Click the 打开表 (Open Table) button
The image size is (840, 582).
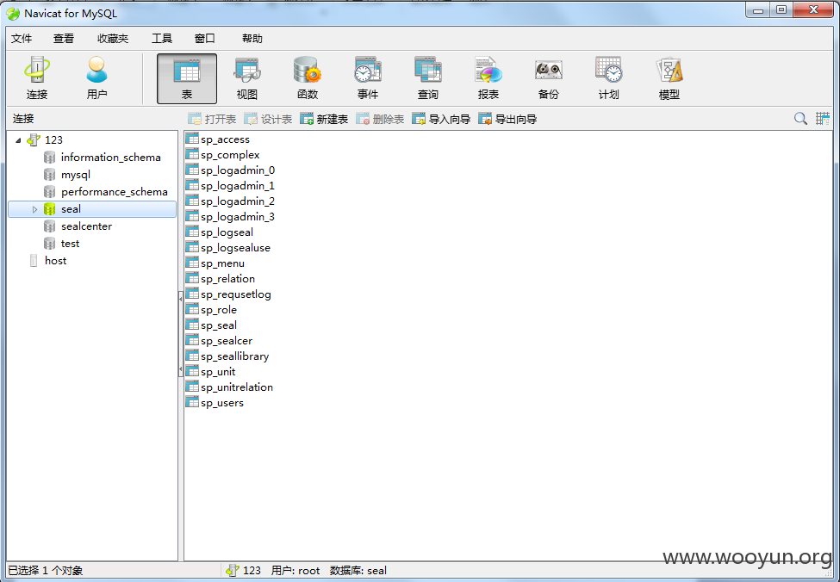[x=212, y=119]
